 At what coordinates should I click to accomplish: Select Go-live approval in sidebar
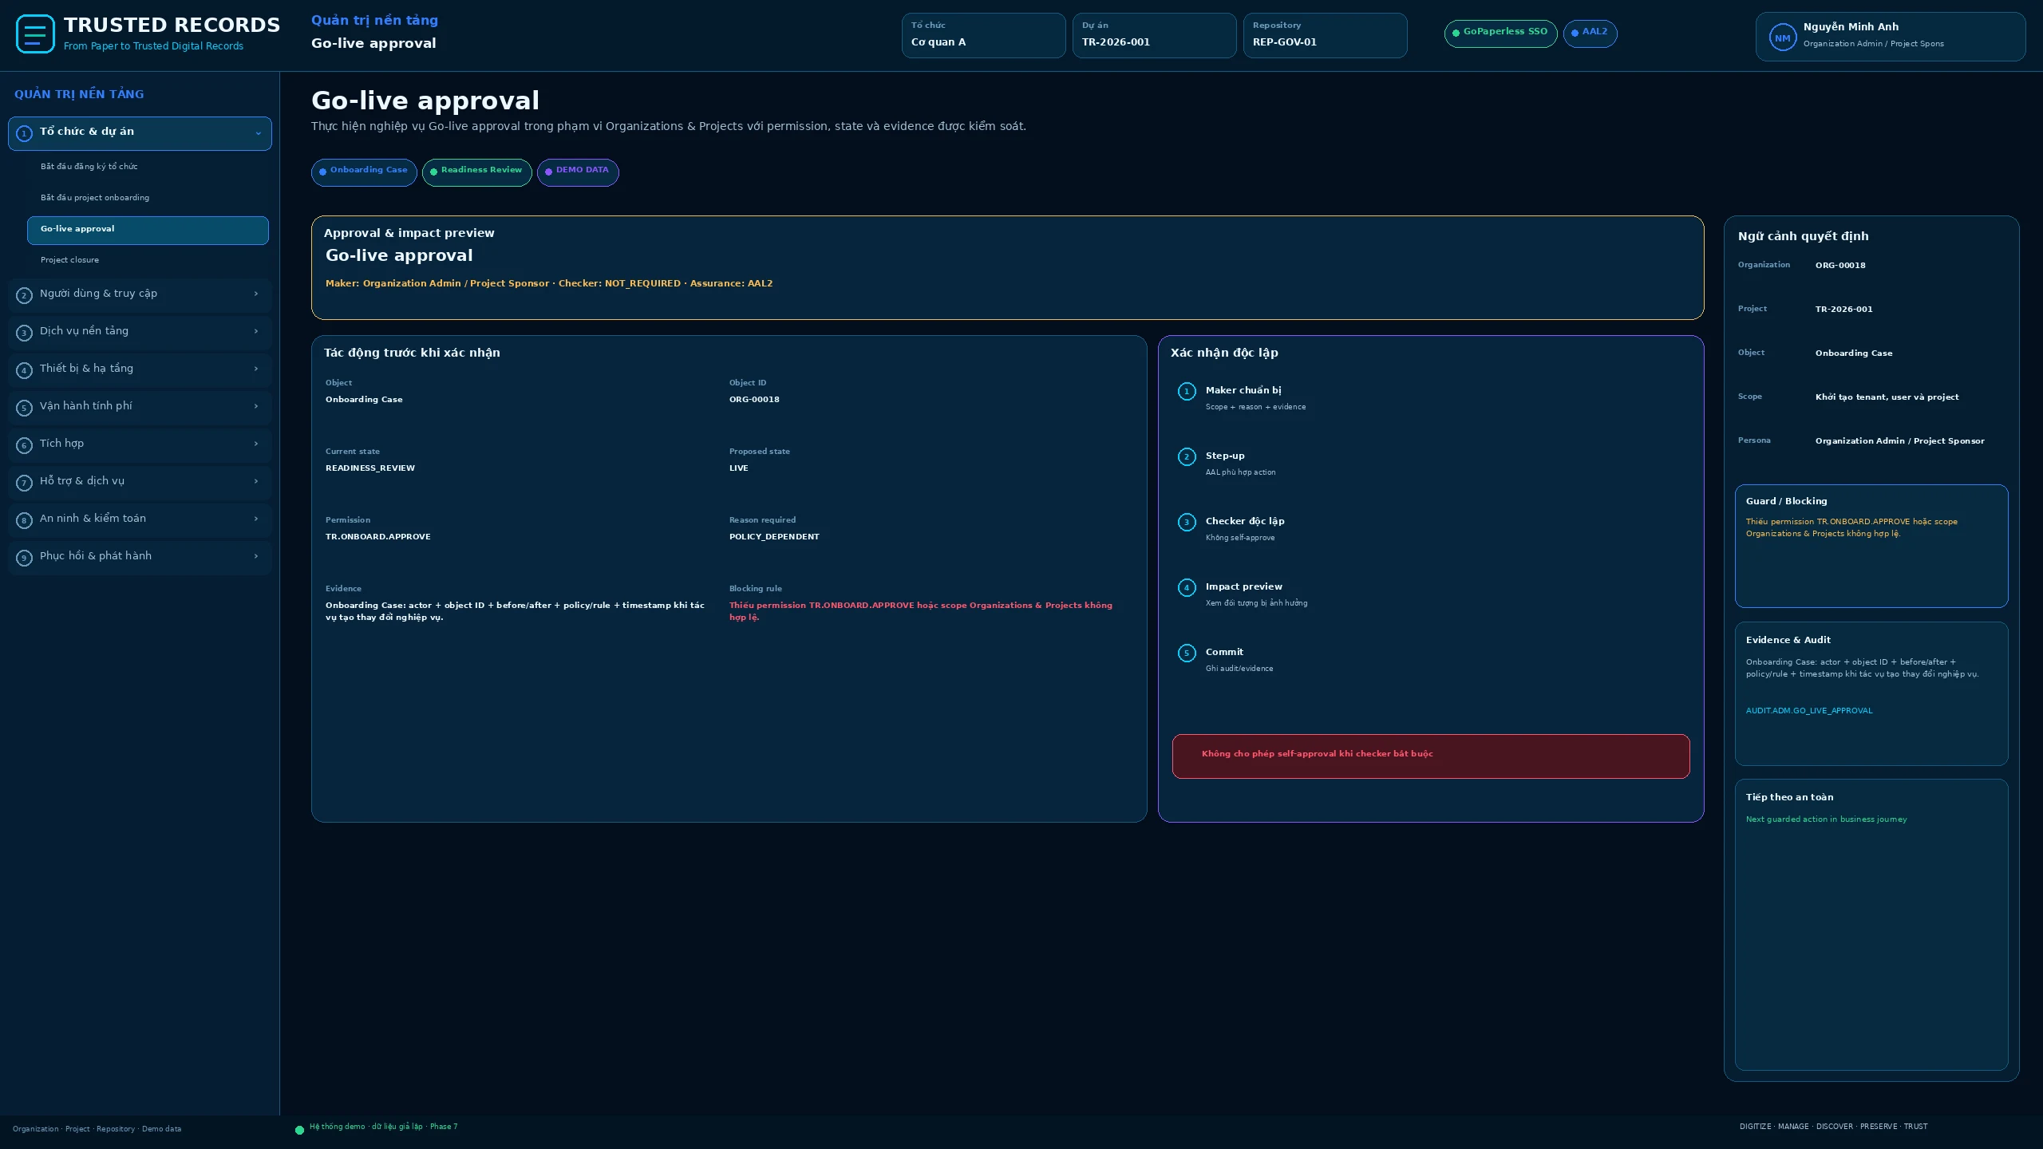click(148, 230)
